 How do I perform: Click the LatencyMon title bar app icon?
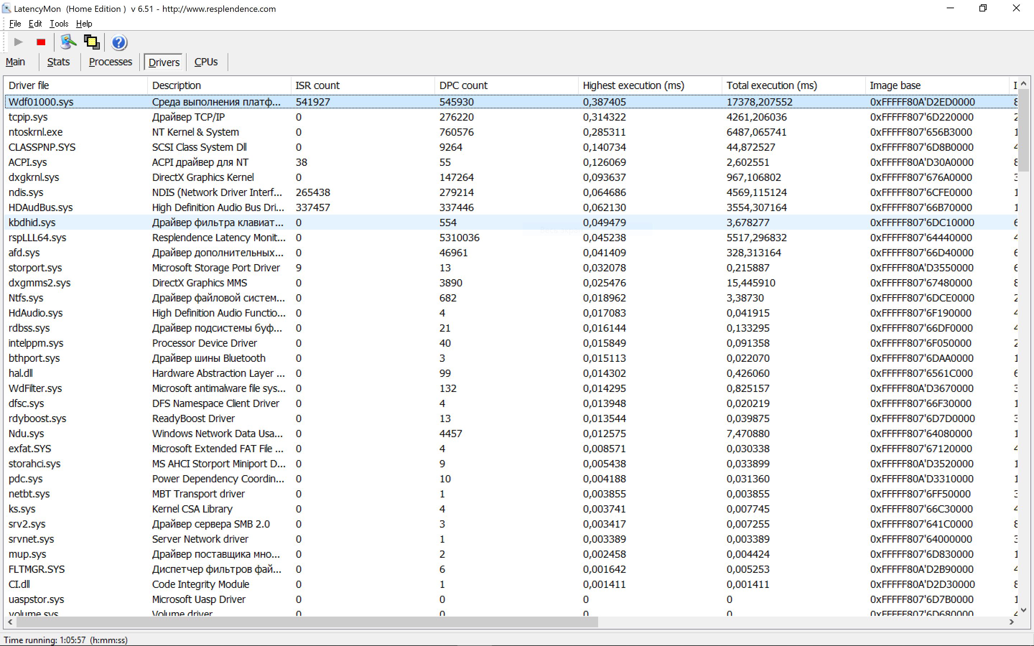click(x=6, y=9)
